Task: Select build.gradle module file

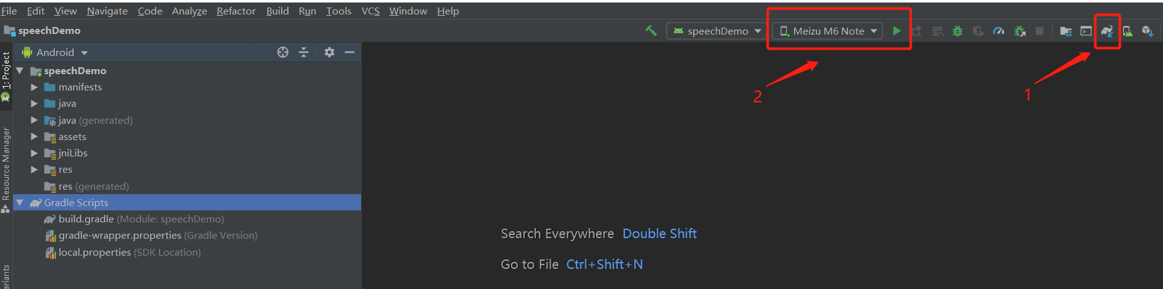Action: click(x=86, y=219)
